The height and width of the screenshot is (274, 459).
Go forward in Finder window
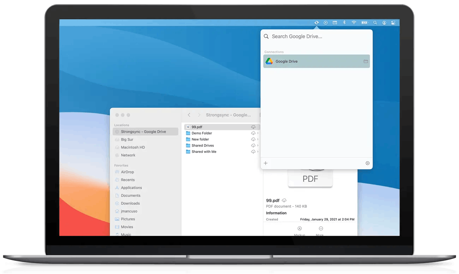click(x=199, y=115)
